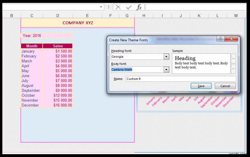Click inside the formula bar input
The width and height of the screenshot is (250, 157).
[x=196, y=7]
